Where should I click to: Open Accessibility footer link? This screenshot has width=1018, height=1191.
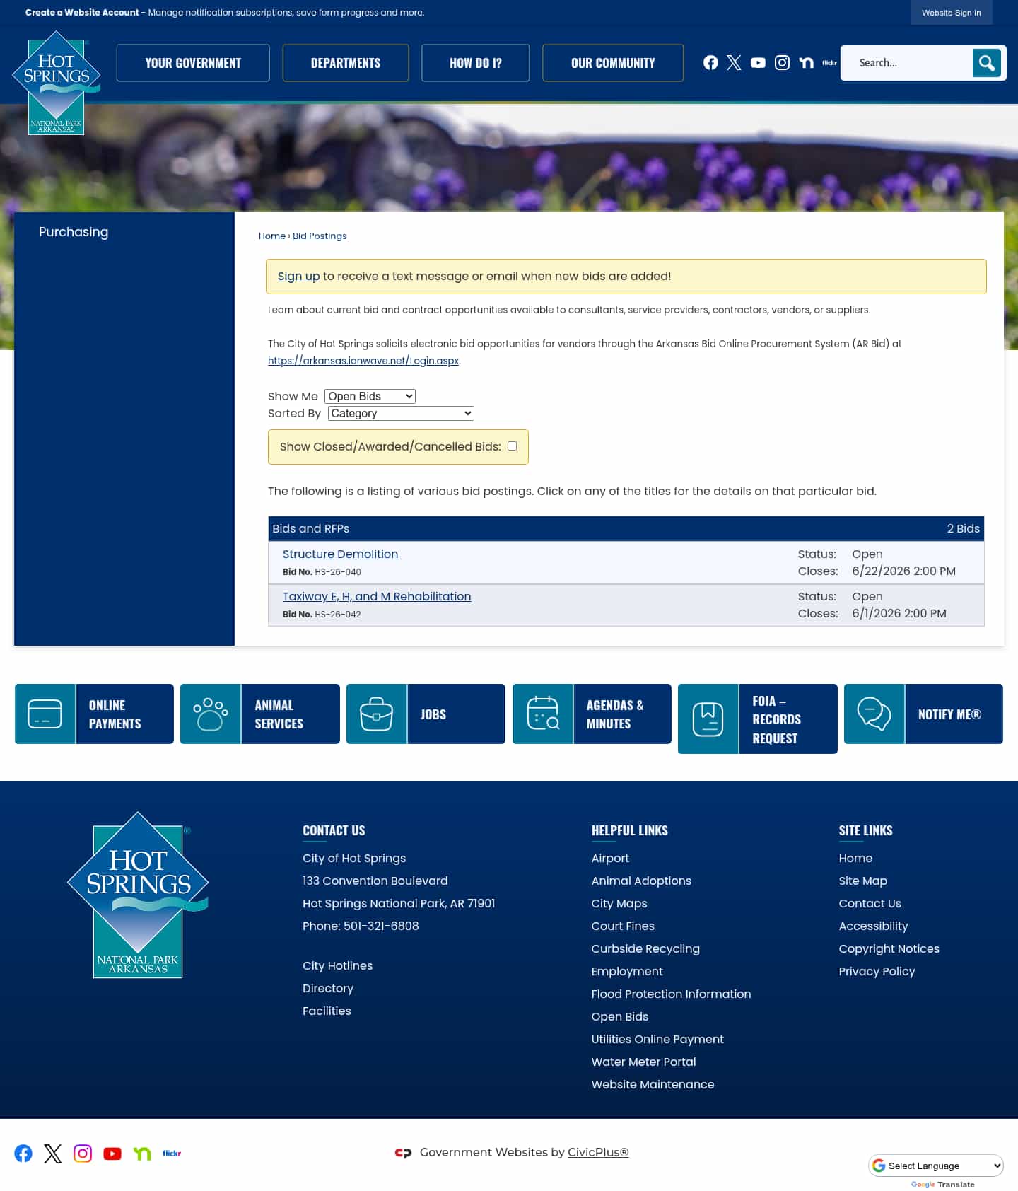873,926
